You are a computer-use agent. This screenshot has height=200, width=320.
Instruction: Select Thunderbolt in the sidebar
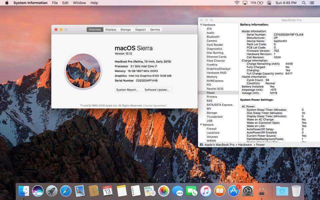(x=215, y=117)
